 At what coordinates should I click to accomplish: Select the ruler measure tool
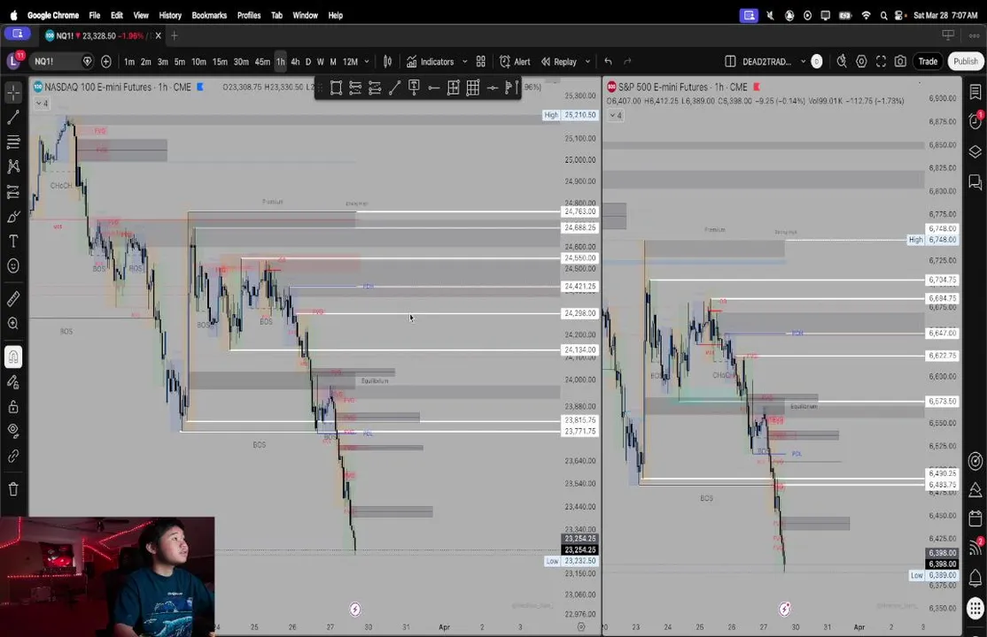[13, 299]
